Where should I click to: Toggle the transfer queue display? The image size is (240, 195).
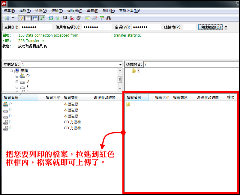tap(42, 18)
